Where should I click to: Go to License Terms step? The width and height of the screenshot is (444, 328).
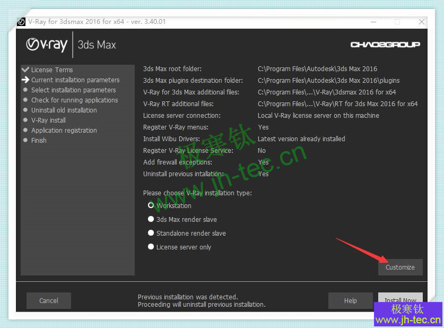[x=52, y=70]
